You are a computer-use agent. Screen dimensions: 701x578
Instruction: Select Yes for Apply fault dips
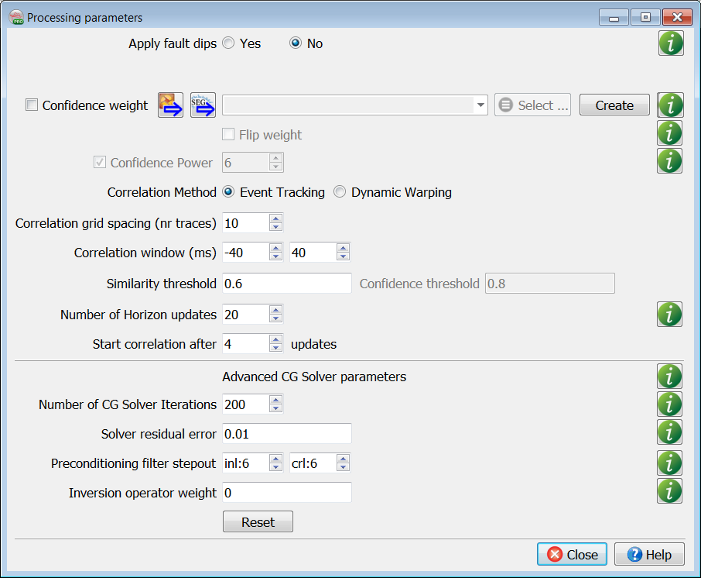pos(228,43)
